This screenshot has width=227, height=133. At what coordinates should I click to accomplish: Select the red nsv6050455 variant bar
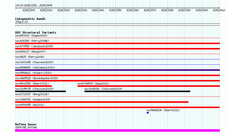[x=117, y=107]
